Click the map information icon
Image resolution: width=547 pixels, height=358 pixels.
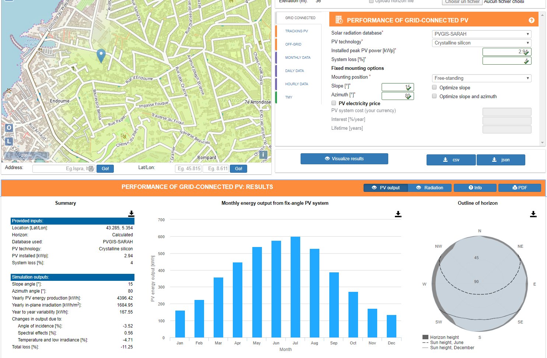(263, 155)
